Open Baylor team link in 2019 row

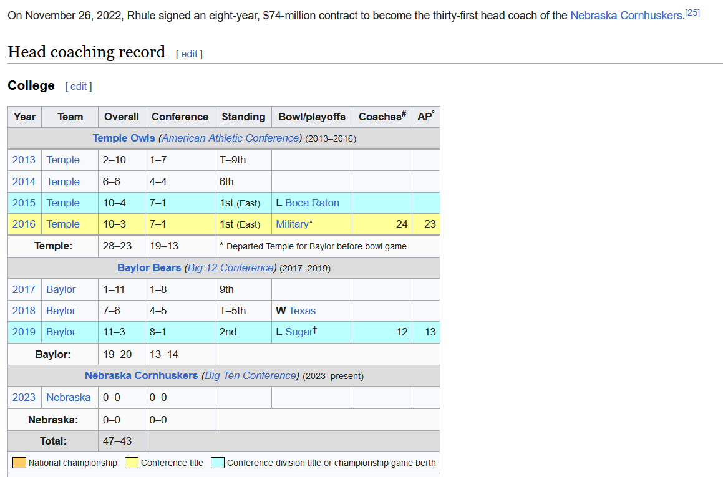point(61,332)
